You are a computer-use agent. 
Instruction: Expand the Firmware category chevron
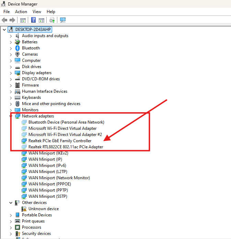(11, 86)
